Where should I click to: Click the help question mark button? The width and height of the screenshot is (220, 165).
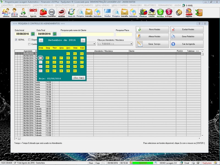coord(199,23)
